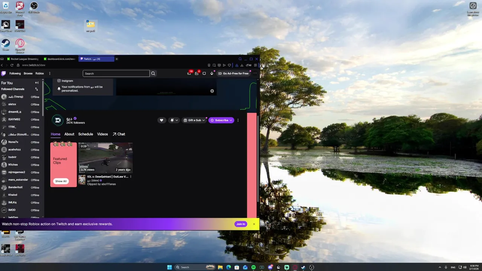Open the About channel tab
Image resolution: width=482 pixels, height=271 pixels.
pos(69,134)
